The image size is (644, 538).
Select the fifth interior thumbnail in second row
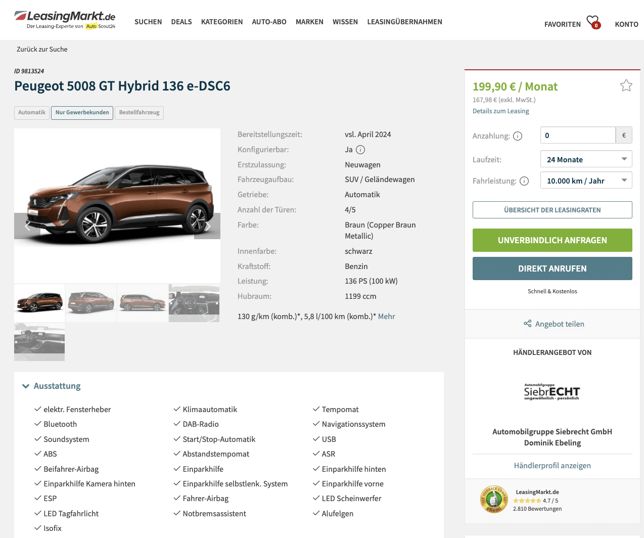39,342
